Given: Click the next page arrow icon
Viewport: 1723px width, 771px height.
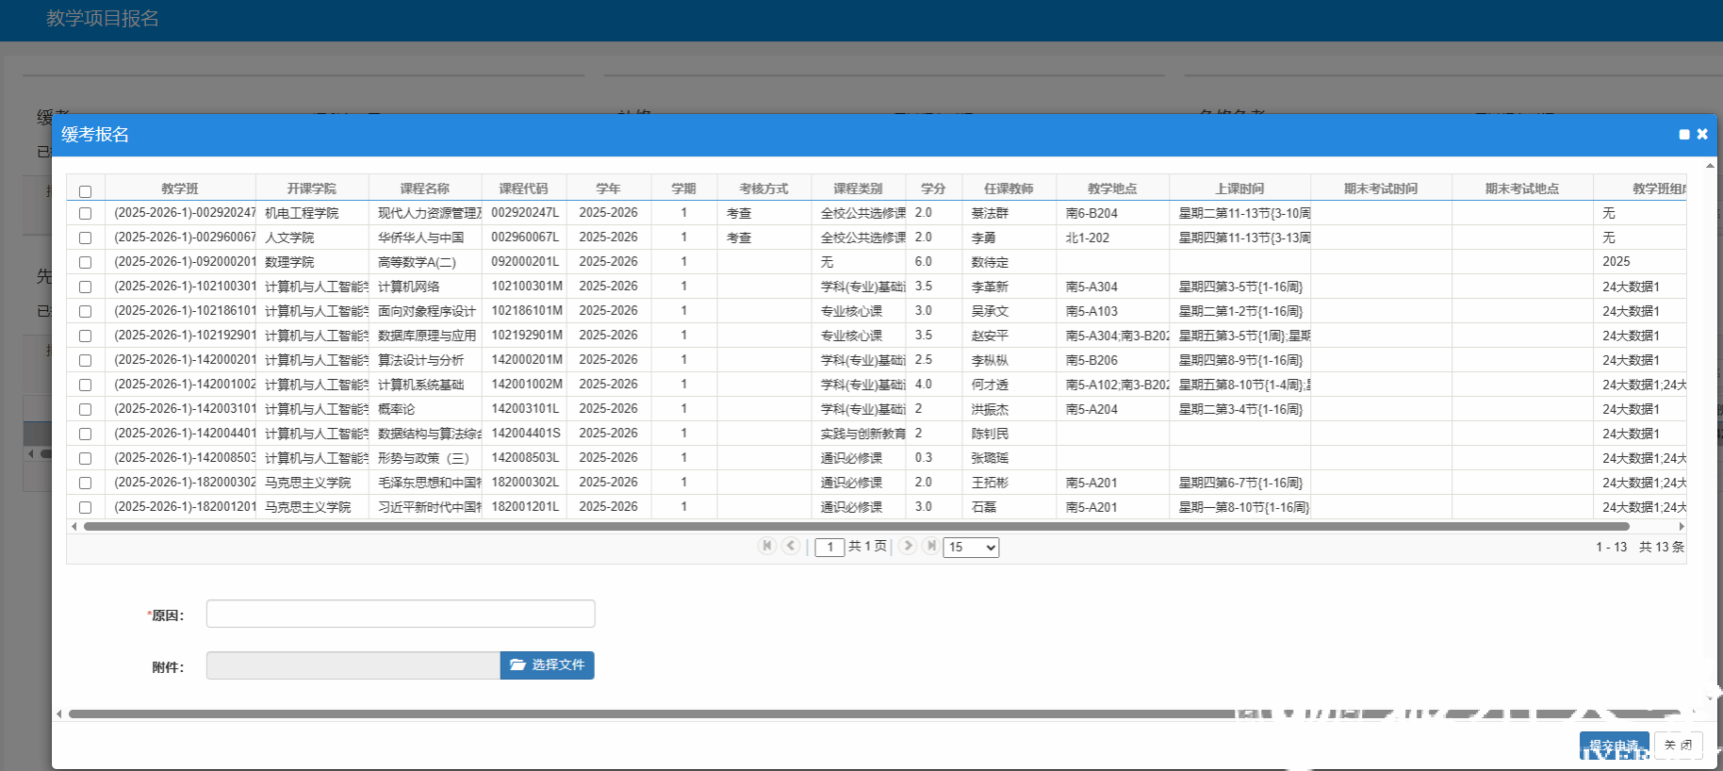Looking at the screenshot, I should (908, 546).
